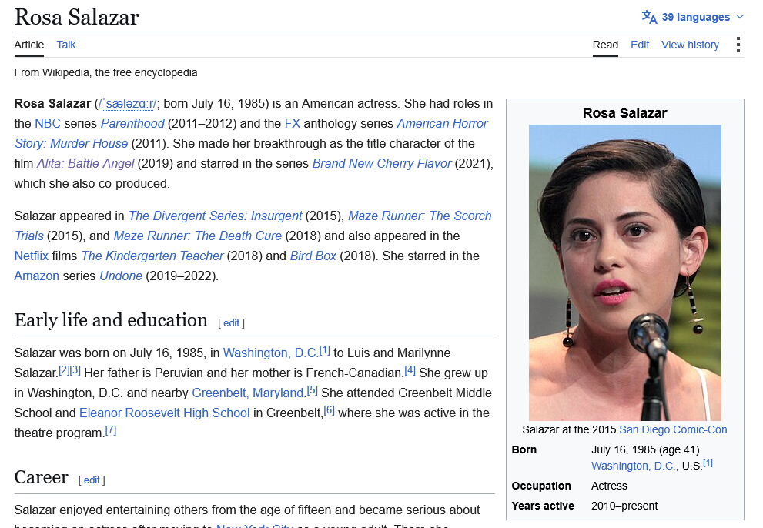Click the Early life and education heading
Viewport: 763px width, 528px height.
(111, 320)
